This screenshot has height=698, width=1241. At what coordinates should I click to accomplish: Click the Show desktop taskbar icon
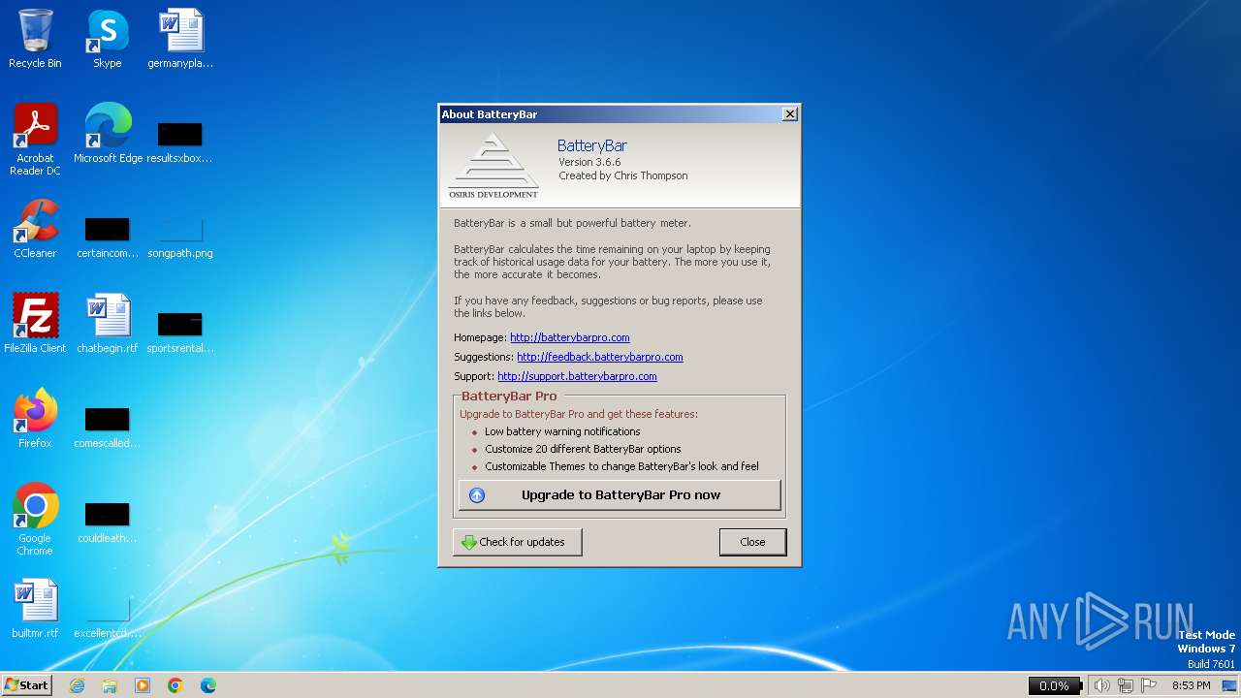click(x=1229, y=685)
